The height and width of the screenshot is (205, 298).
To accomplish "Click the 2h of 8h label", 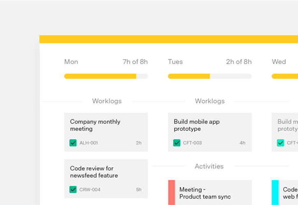I will click(x=239, y=62).
